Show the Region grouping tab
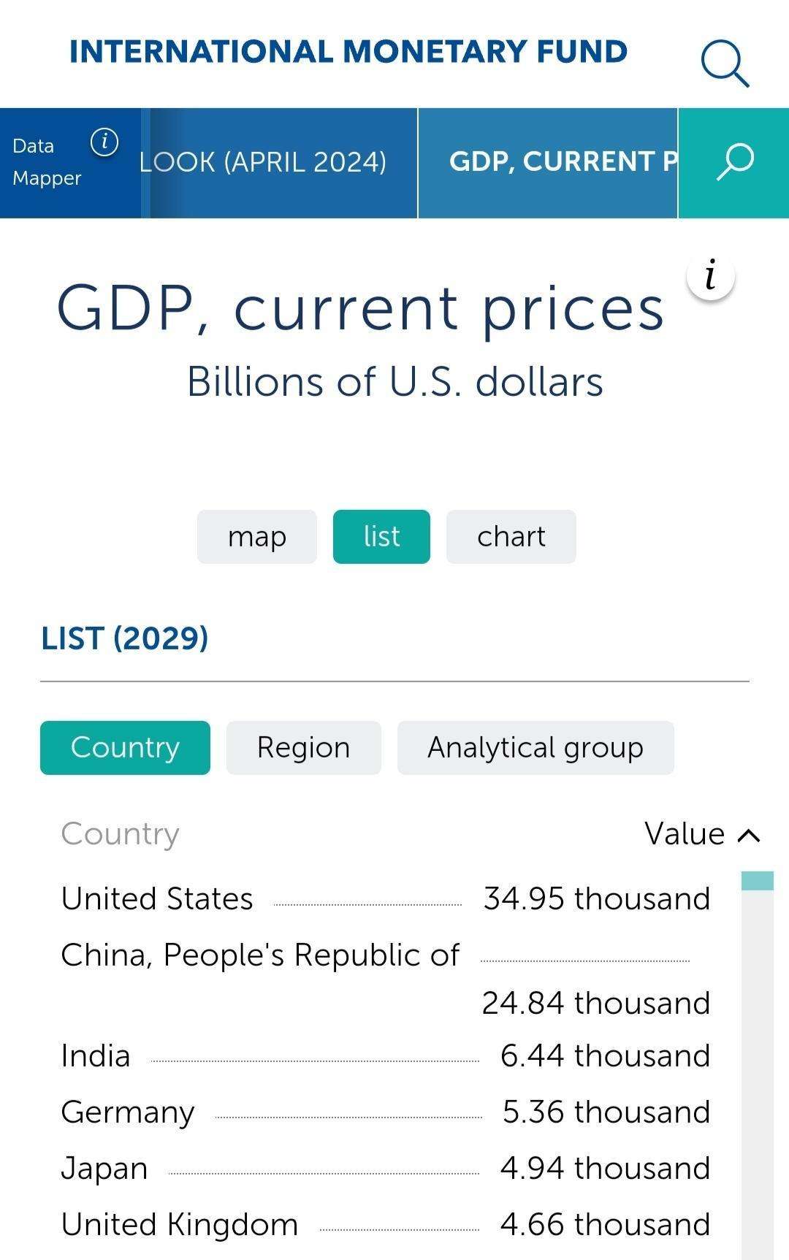This screenshot has width=789, height=1260. click(303, 748)
